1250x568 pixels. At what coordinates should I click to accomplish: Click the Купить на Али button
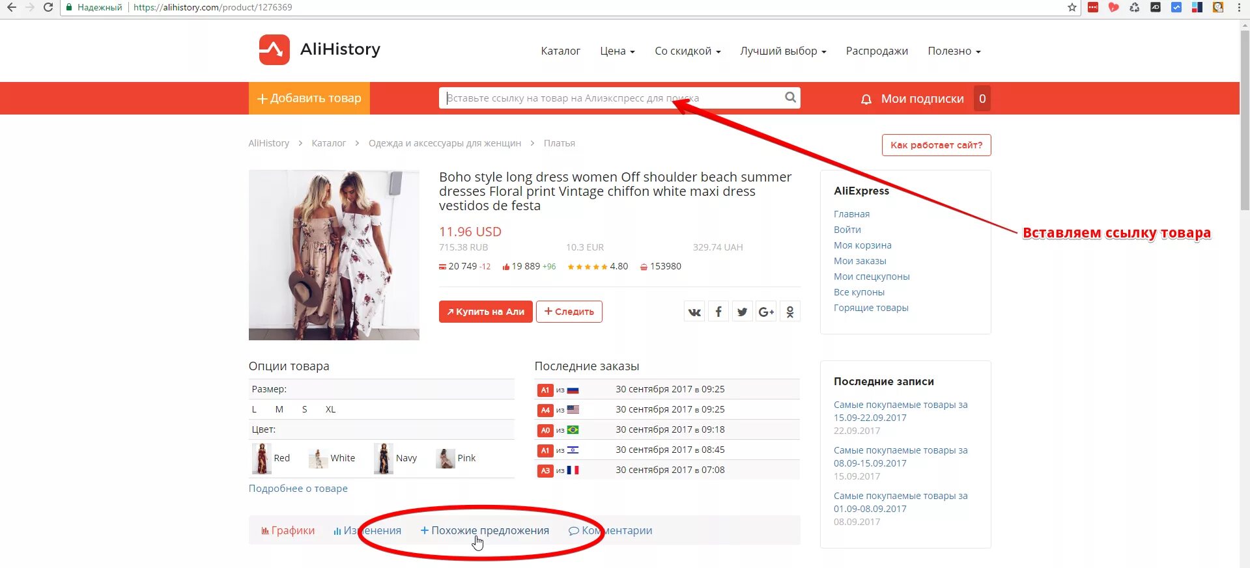[x=486, y=312]
